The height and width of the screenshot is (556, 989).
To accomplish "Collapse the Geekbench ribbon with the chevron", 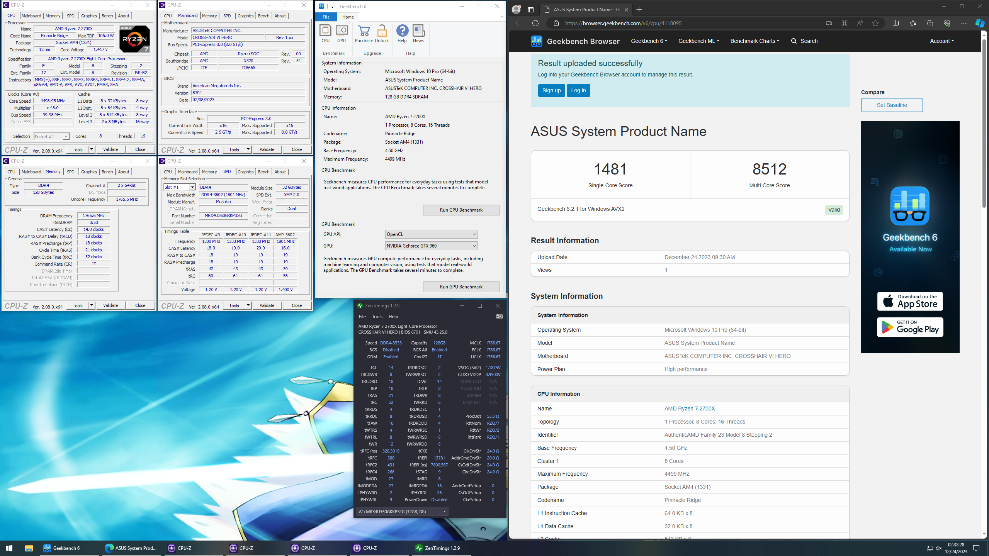I will coord(501,17).
